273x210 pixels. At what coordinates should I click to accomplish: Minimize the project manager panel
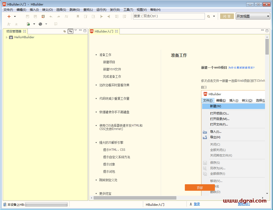tap(80, 30)
